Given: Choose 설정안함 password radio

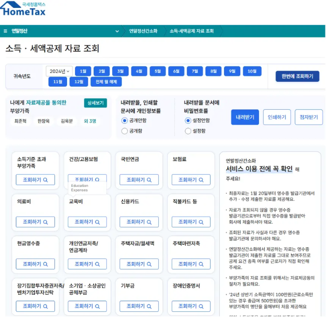Looking at the screenshot, I should point(188,120).
